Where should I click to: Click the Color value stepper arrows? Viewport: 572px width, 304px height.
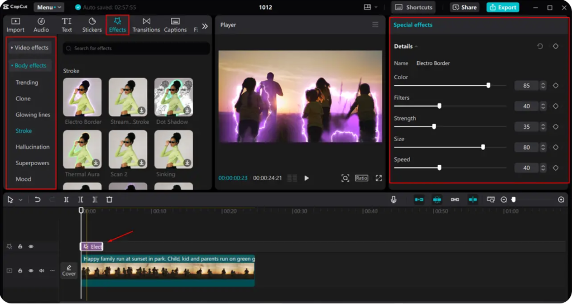pyautogui.click(x=543, y=85)
